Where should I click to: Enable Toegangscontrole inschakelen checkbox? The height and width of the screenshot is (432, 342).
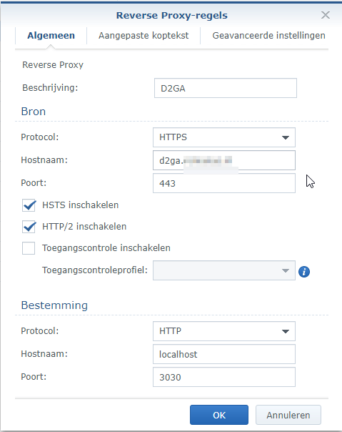click(x=29, y=248)
